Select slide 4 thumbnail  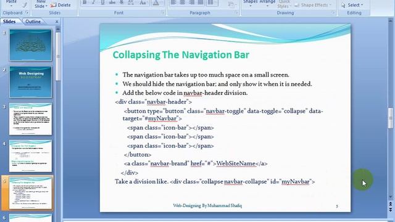coord(30,156)
